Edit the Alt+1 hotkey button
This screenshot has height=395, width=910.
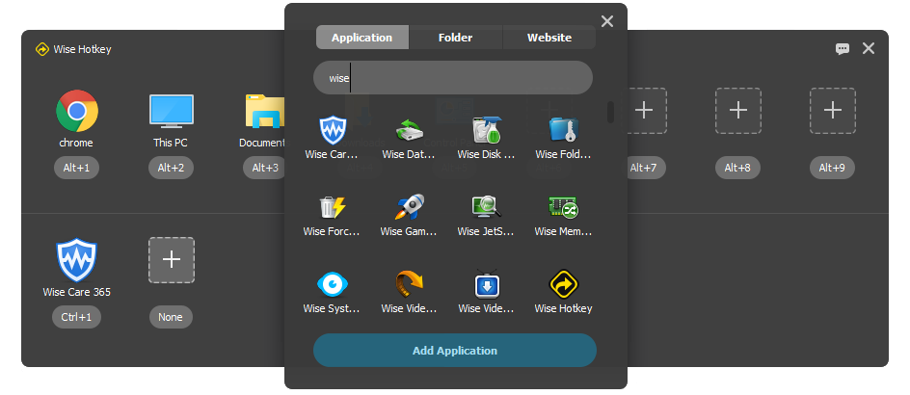pyautogui.click(x=76, y=169)
